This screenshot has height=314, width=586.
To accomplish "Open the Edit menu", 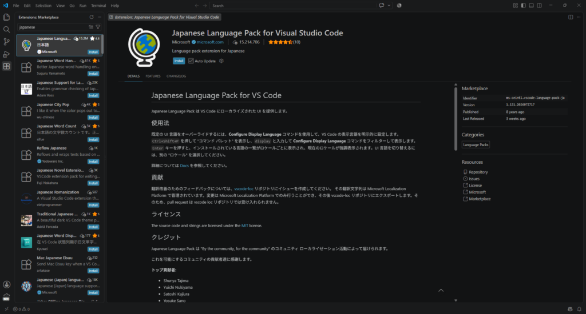I will coord(27,6).
